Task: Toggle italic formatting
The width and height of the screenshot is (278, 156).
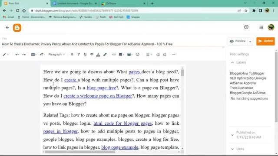Action: pos(79,55)
